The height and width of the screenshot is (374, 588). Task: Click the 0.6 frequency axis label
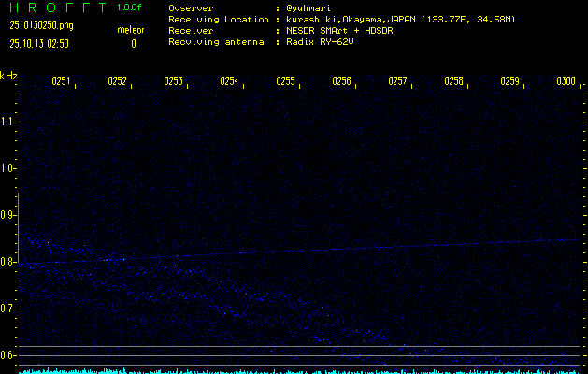click(8, 355)
